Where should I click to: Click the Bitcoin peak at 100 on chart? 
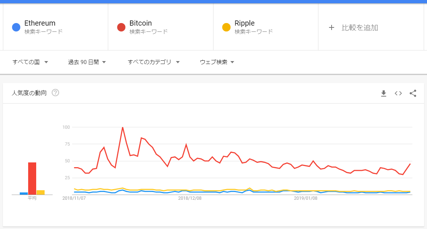pyautogui.click(x=122, y=127)
